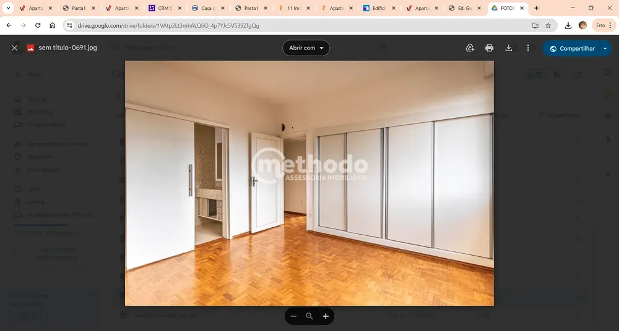This screenshot has height=331, width=619.
Task: Open the Chrome downloads icon
Action: [568, 25]
